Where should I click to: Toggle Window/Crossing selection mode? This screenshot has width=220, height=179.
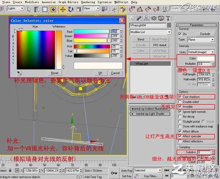click(53, 10)
